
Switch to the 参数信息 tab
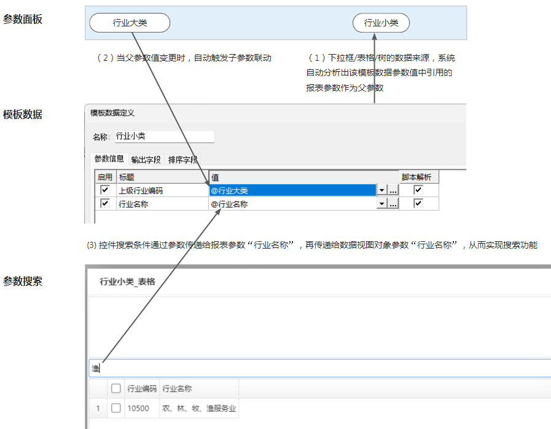109,159
